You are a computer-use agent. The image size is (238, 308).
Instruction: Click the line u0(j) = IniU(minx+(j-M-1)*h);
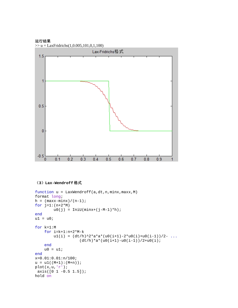pos(87,210)
